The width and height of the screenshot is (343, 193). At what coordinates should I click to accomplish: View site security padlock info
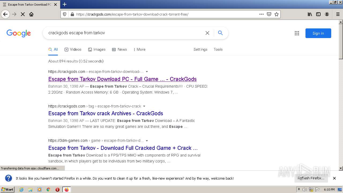coord(72,14)
